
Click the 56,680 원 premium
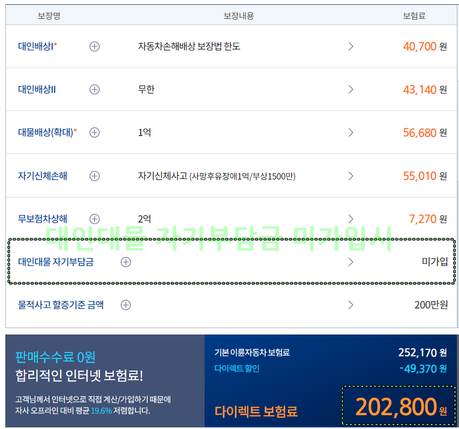point(425,133)
